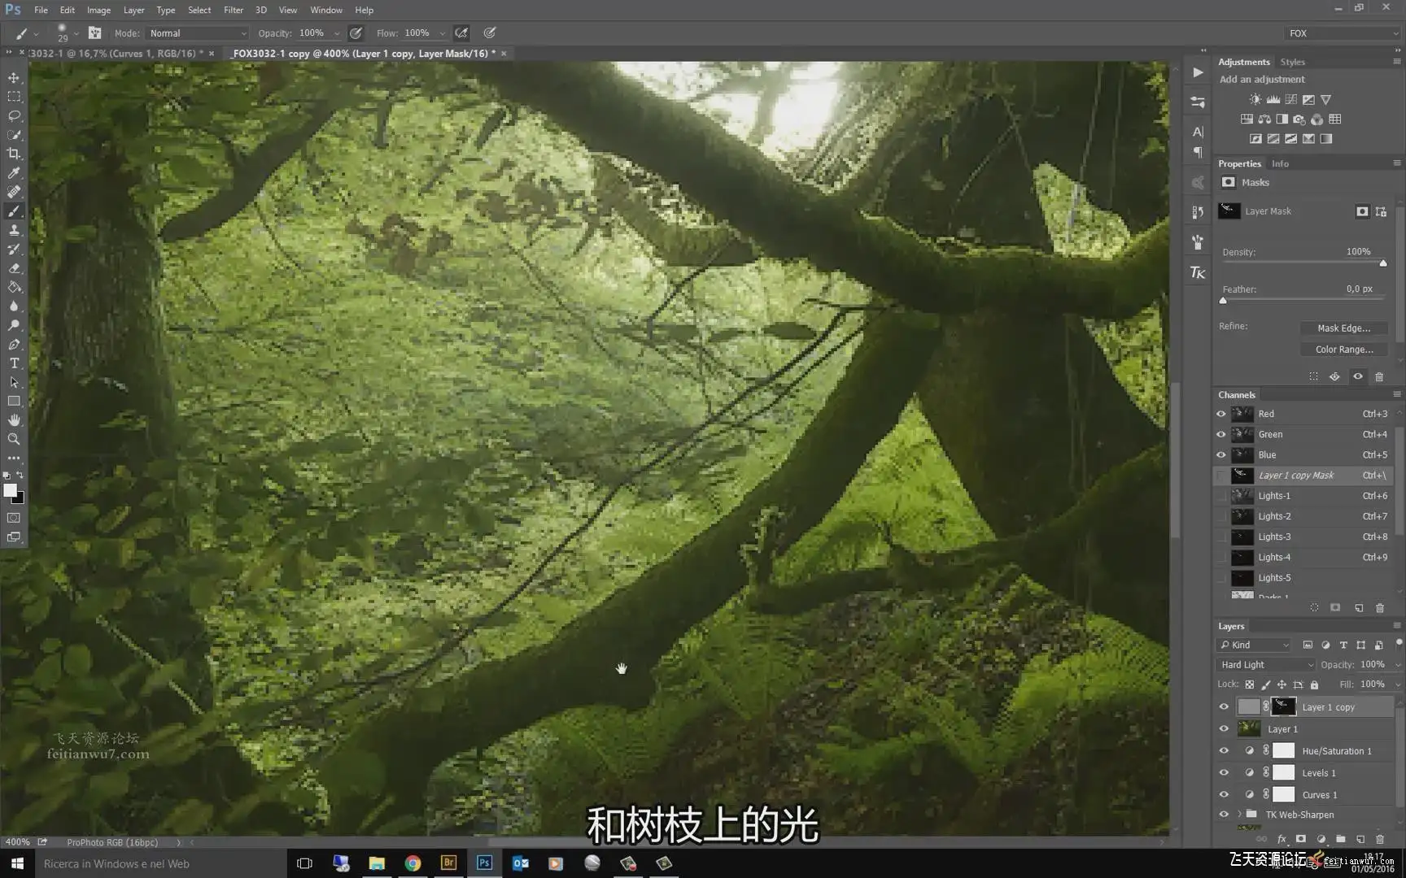Open the brush Mode dropdown
This screenshot has height=878, width=1406.
point(197,33)
